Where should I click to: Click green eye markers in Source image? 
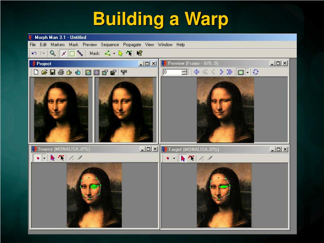[x=95, y=187]
